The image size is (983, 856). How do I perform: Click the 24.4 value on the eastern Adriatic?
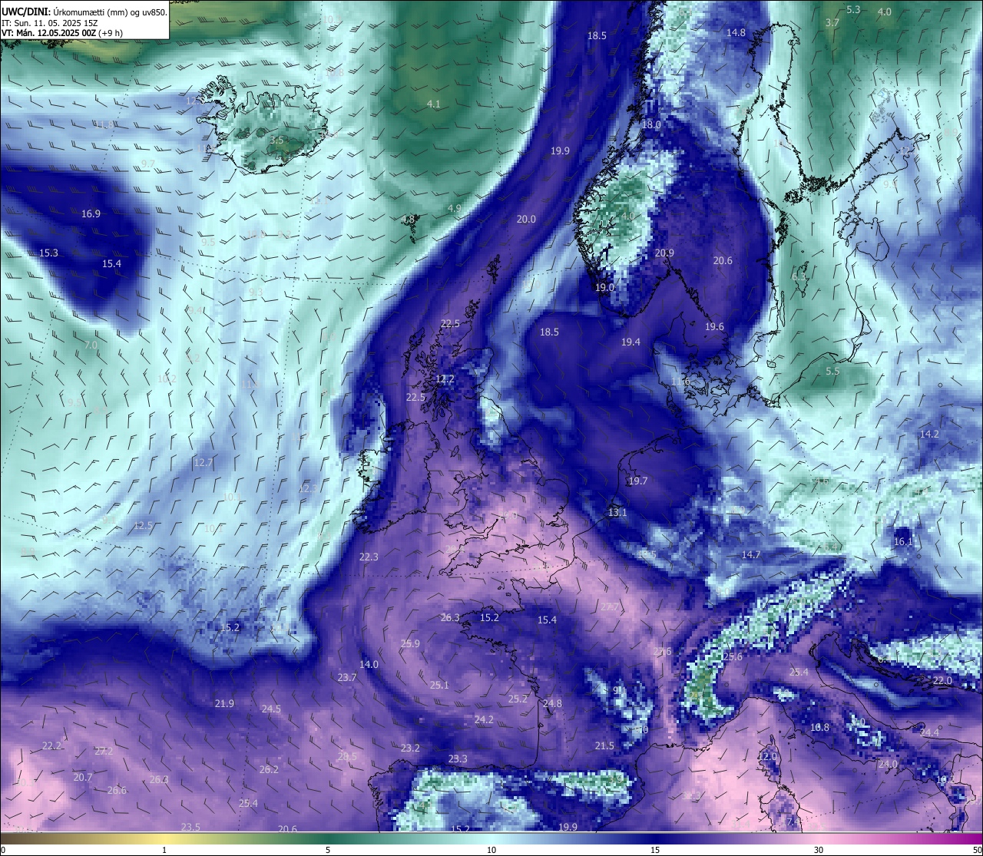[929, 732]
